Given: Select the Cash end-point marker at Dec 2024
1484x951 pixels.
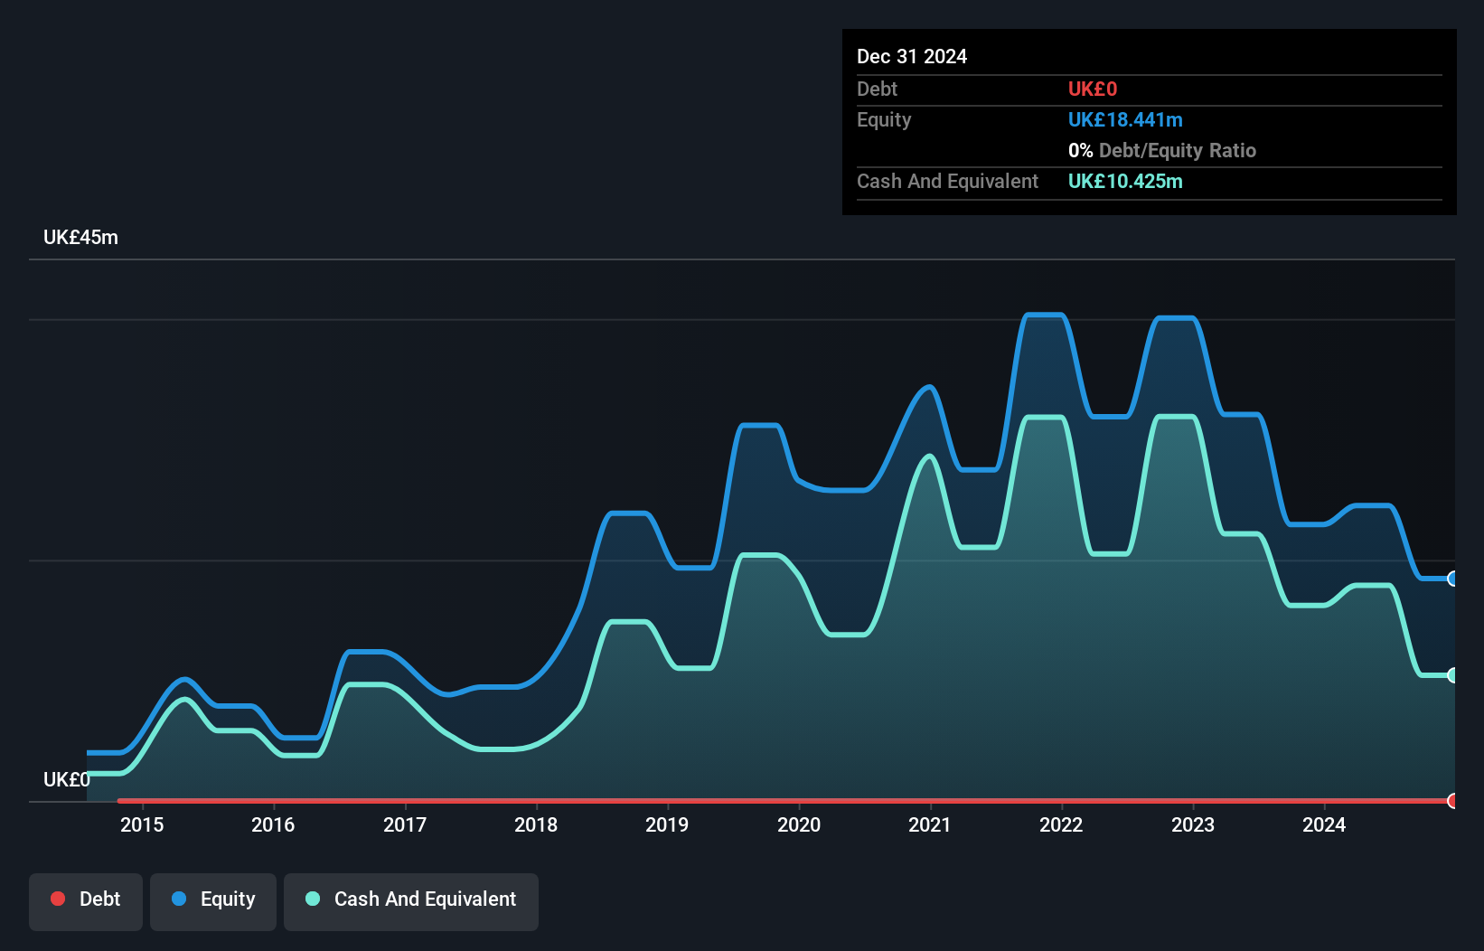Looking at the screenshot, I should (1453, 675).
